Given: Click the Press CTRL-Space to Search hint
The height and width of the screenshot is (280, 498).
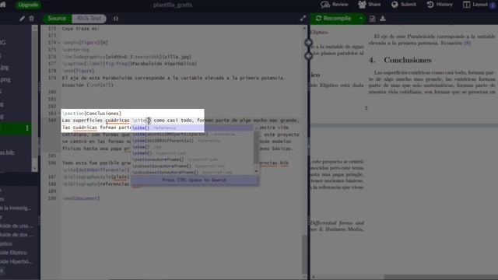Looking at the screenshot, I should 195,180.
